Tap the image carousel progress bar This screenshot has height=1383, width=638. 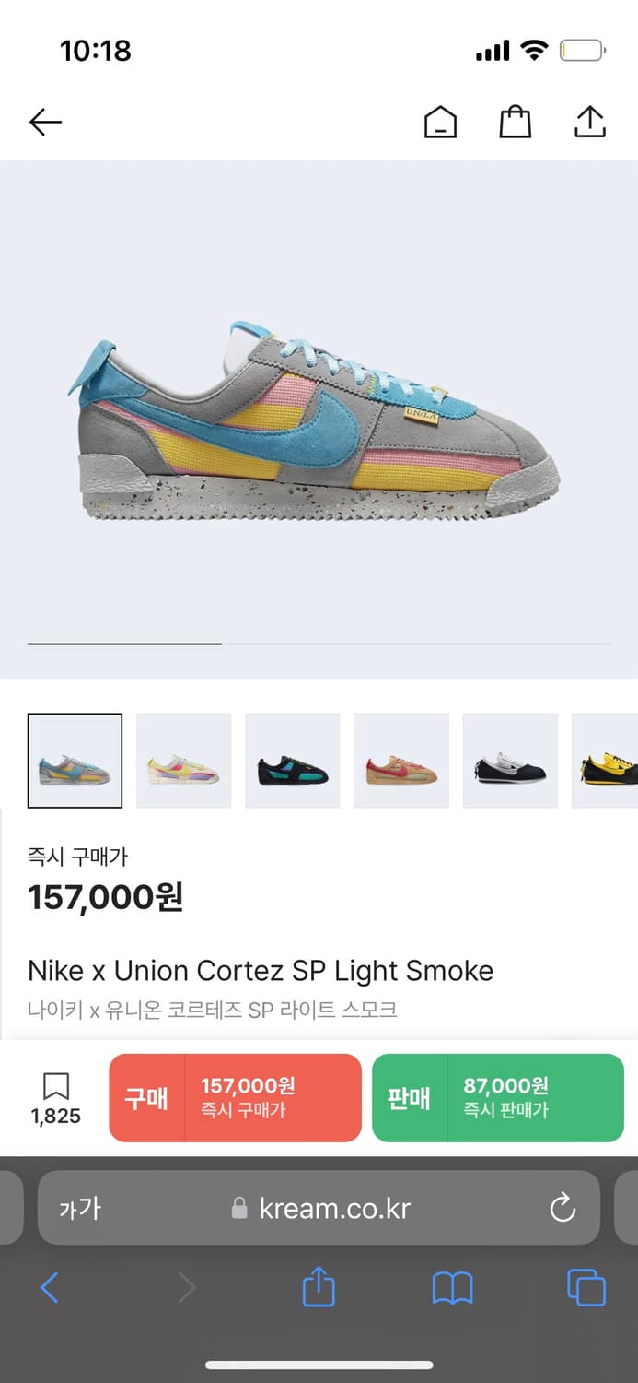click(x=319, y=644)
